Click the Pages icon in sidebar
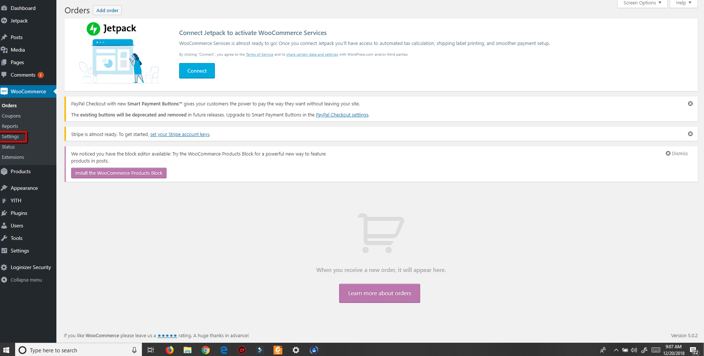Viewport: 704px width, 356px height. 4,62
